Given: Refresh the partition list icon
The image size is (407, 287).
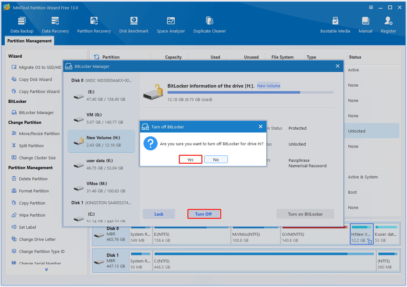Looking at the screenshot, I should tap(97, 57).
